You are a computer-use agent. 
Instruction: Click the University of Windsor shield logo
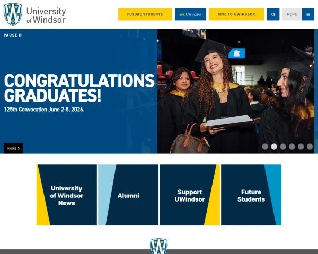(x=13, y=14)
